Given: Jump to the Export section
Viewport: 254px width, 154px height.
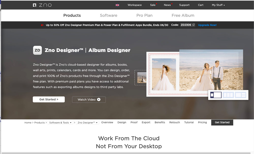Looking at the screenshot, I should point(146,123).
